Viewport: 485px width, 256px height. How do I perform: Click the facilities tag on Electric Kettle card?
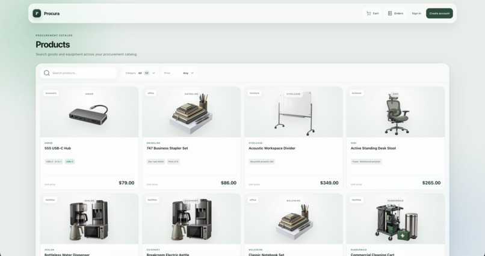(x=152, y=200)
